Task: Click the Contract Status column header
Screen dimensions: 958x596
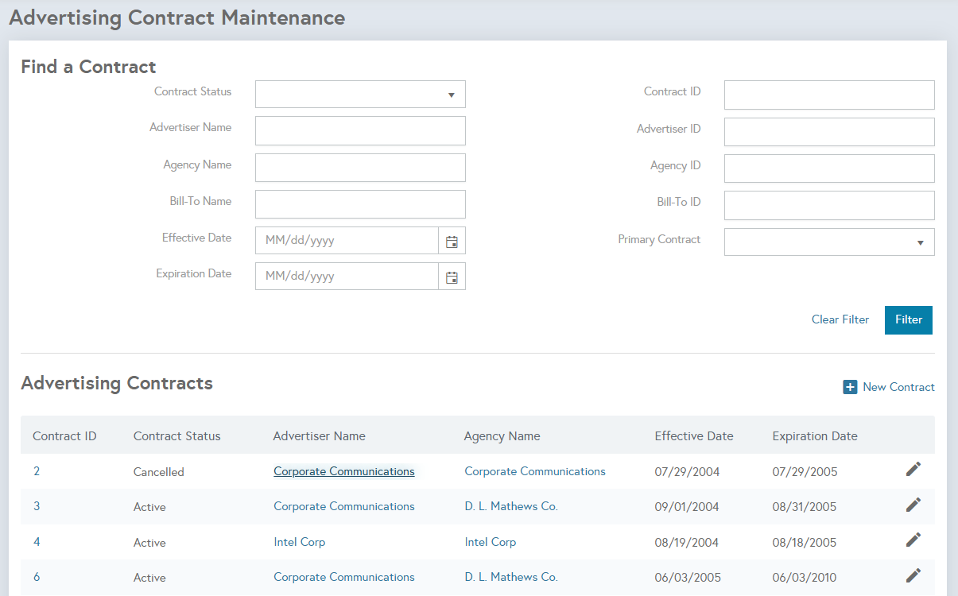Action: pos(177,435)
